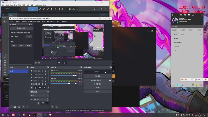Image resolution: width=208 pixels, height=117 pixels.
Task: Click 新建推流目标 button in multi-stream panel
Action: pyautogui.click(x=21, y=28)
